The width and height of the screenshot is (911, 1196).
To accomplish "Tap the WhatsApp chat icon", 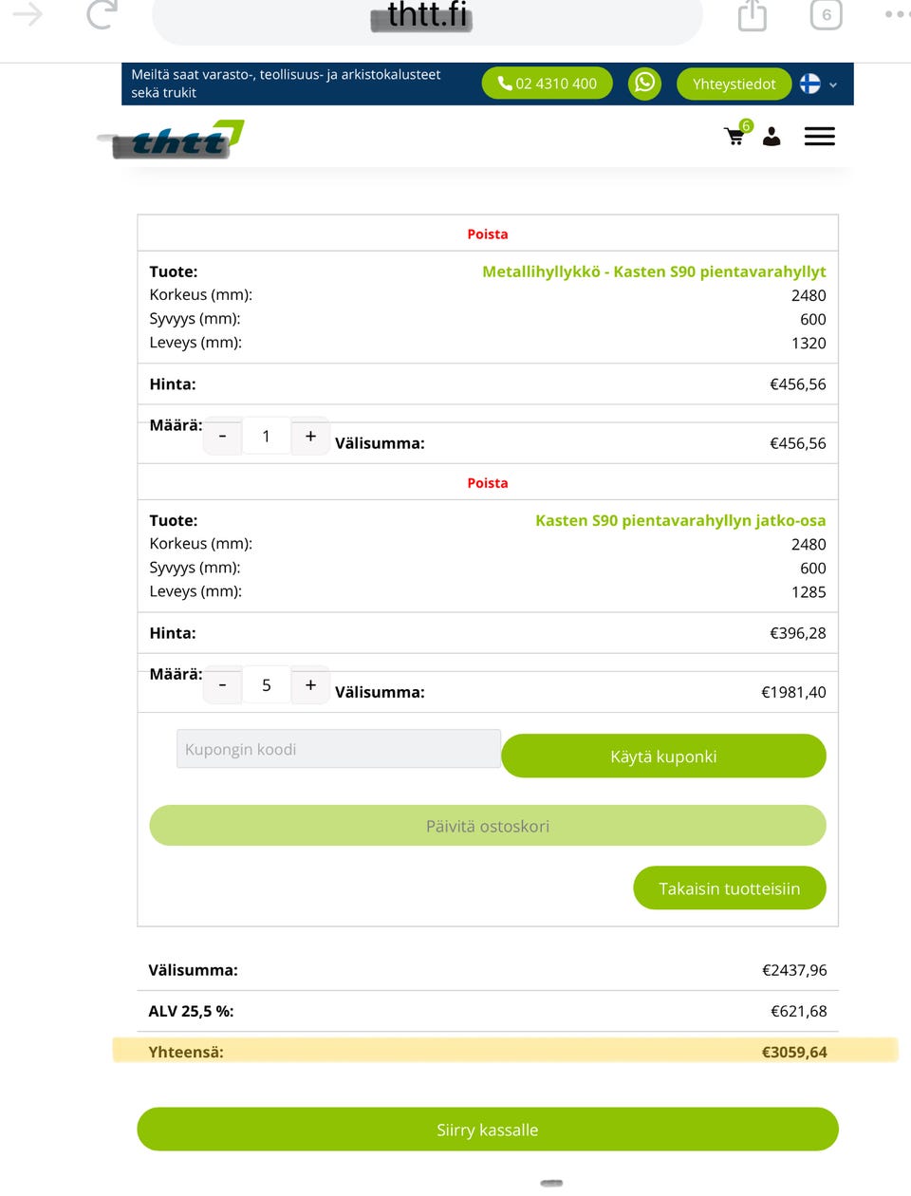I will (644, 83).
